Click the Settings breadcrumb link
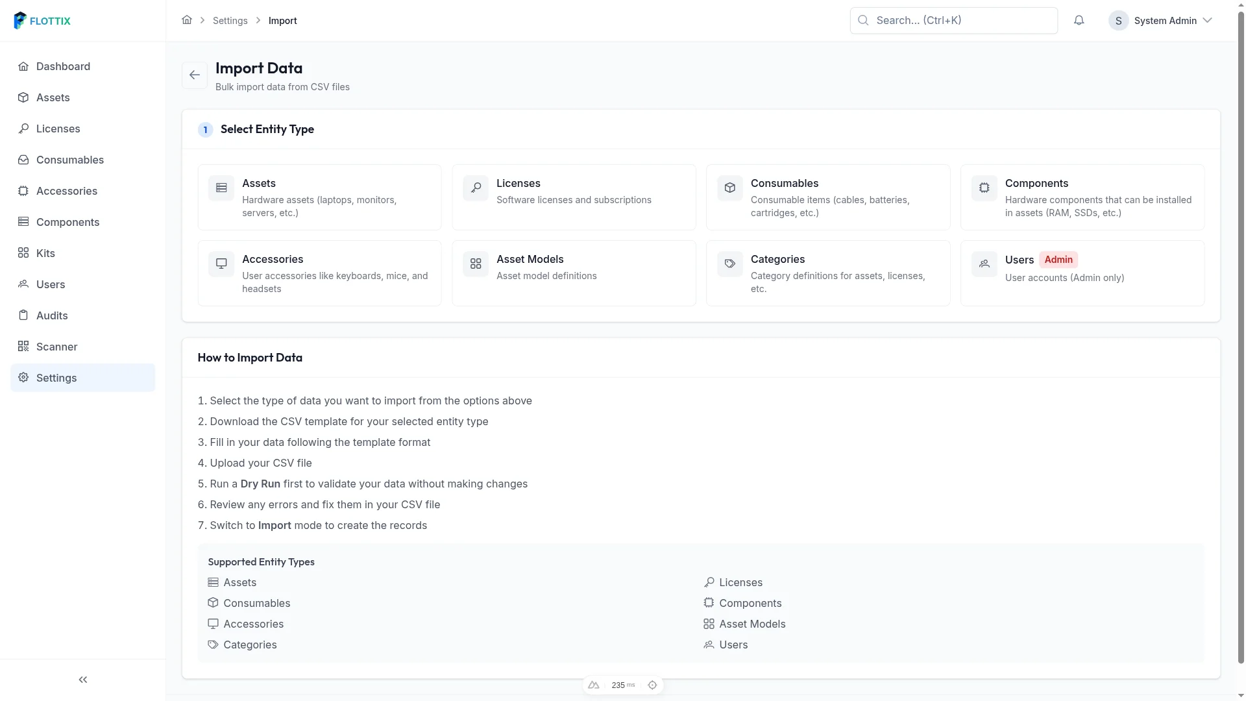This screenshot has height=701, width=1246. point(230,21)
